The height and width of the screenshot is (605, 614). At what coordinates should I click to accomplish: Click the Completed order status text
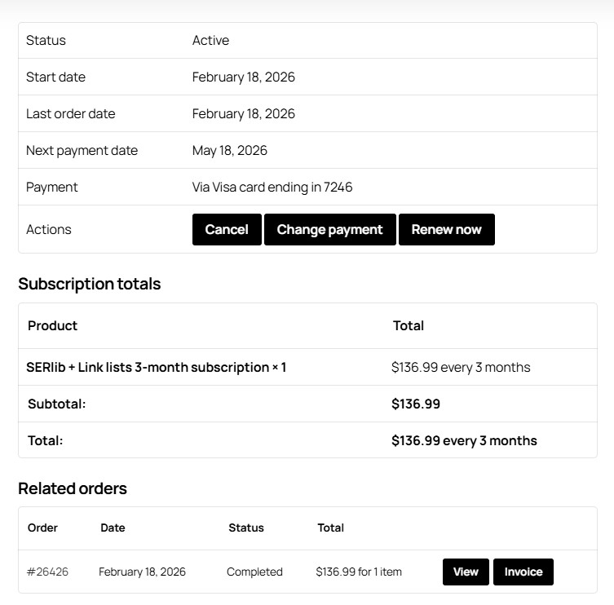coord(254,572)
